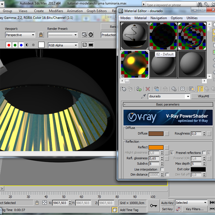Click the Make Unique icon

(x=165, y=89)
